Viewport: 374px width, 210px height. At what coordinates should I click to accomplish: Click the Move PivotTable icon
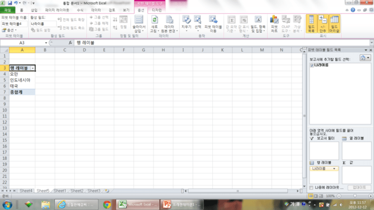point(213,20)
